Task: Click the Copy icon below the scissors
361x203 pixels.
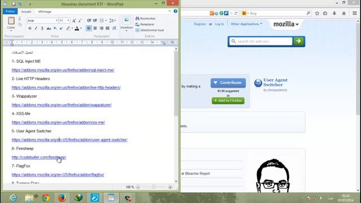Action: click(x=20, y=24)
